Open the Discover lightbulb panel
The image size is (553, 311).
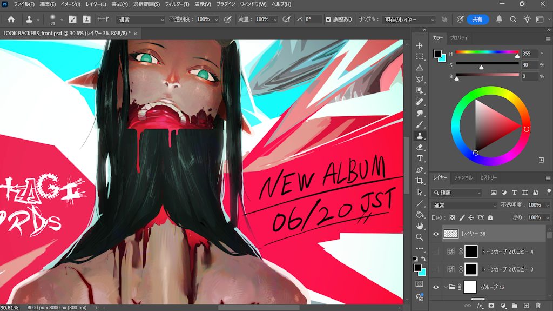coord(527,19)
